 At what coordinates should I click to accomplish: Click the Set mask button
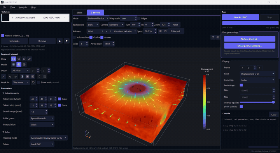[14, 41]
